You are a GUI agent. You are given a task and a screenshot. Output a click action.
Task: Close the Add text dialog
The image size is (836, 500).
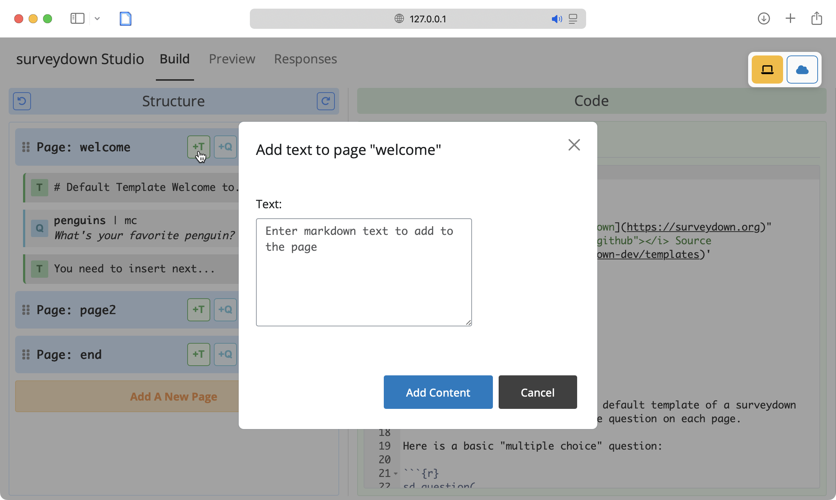click(574, 145)
